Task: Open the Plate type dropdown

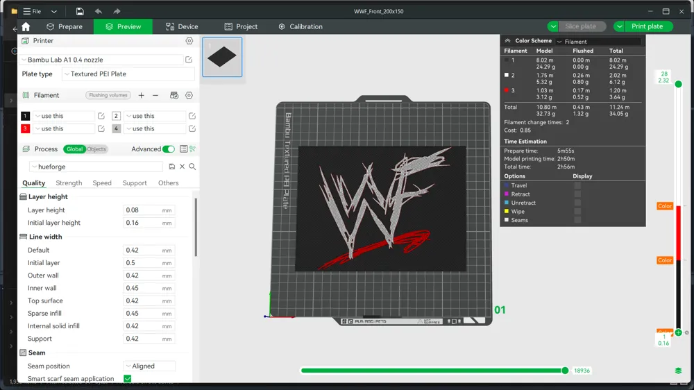Action: [128, 74]
